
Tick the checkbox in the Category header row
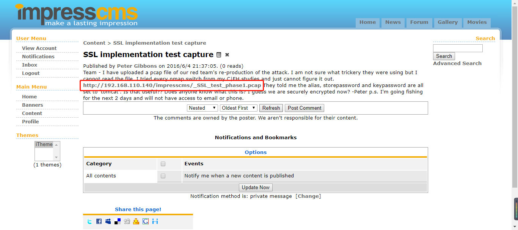click(163, 164)
